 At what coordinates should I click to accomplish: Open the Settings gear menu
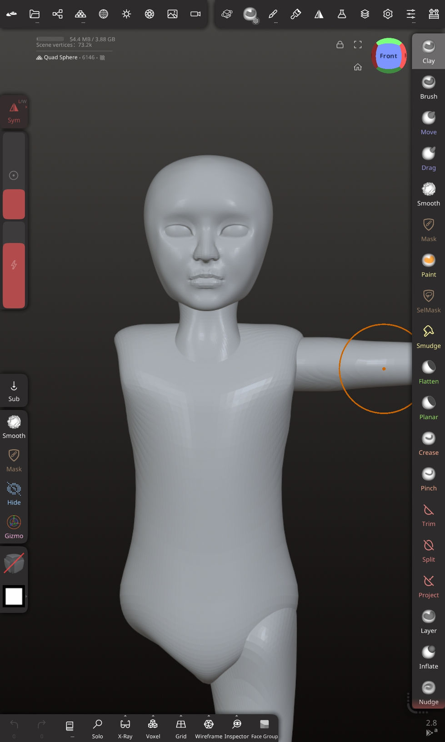(388, 14)
